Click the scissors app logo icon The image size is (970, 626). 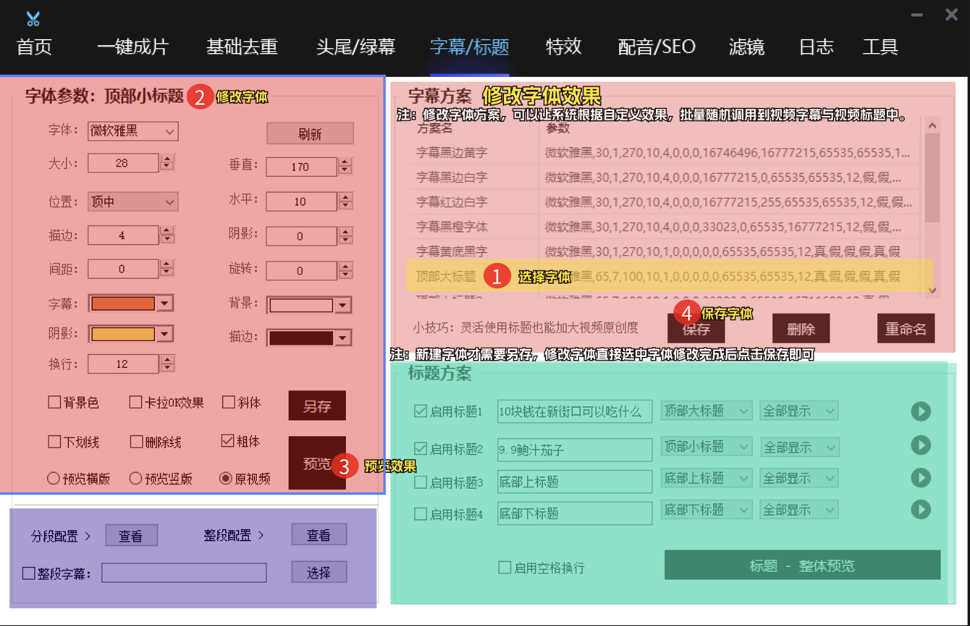[x=33, y=19]
